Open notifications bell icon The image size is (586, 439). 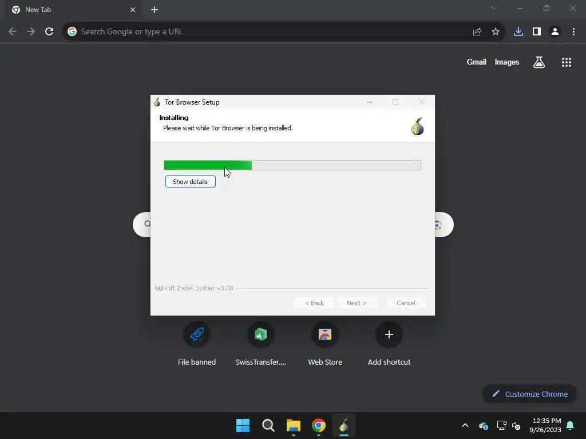[x=571, y=425]
